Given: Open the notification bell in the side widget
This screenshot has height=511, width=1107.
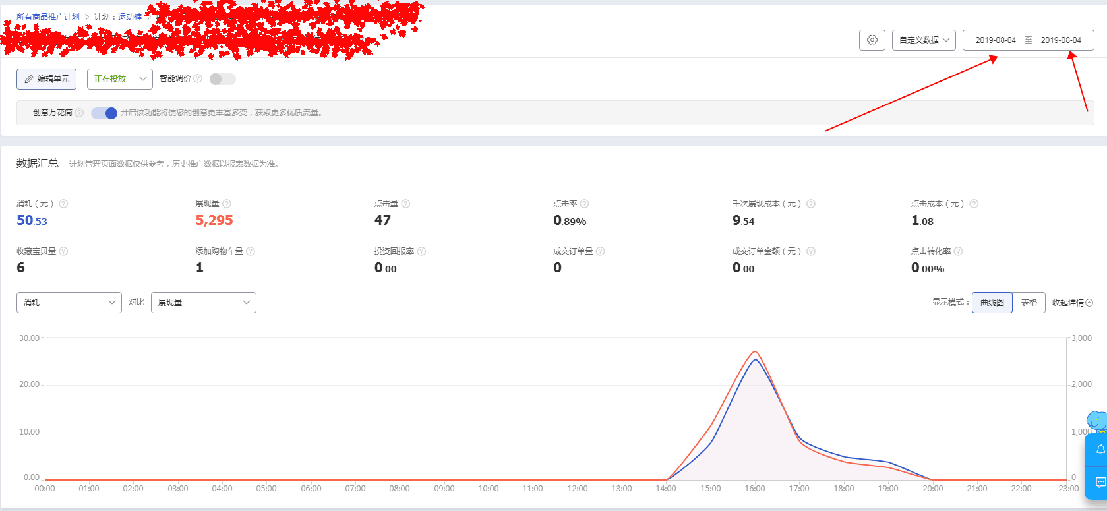Looking at the screenshot, I should pyautogui.click(x=1100, y=450).
